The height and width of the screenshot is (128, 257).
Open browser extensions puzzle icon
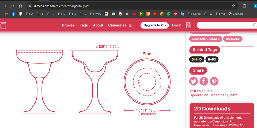244,6
